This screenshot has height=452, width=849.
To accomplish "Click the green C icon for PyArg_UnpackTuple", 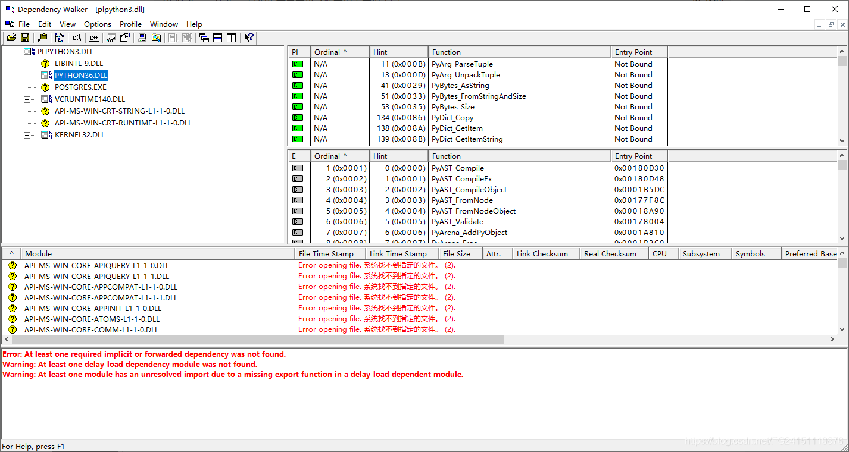I will click(x=298, y=75).
